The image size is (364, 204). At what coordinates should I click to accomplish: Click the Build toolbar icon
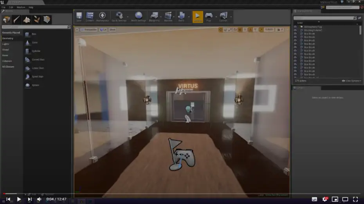(181, 17)
